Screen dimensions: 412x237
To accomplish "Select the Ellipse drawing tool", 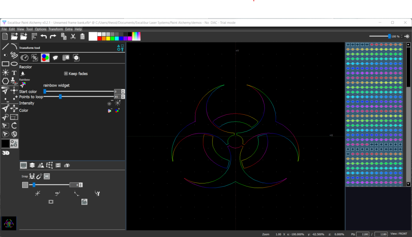I will pyautogui.click(x=14, y=64).
